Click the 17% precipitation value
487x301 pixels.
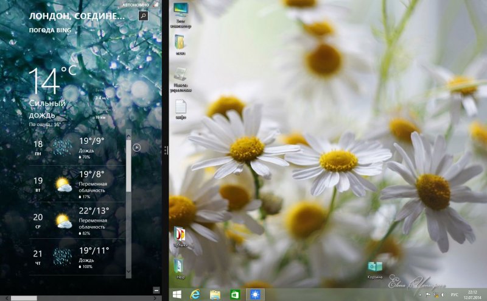[x=85, y=197]
